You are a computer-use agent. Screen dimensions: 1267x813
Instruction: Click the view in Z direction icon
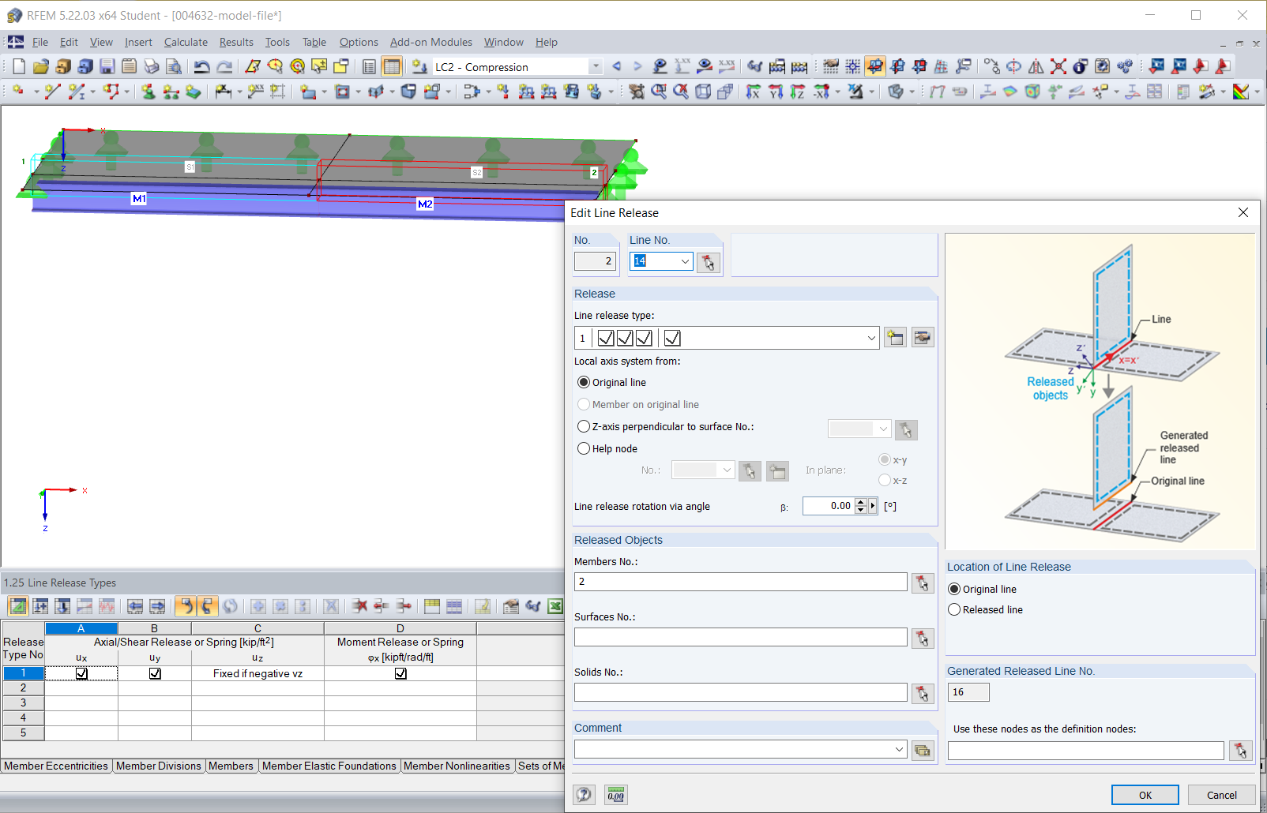[798, 92]
